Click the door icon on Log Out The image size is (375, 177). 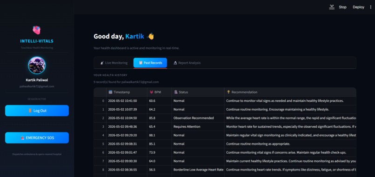coord(30,111)
